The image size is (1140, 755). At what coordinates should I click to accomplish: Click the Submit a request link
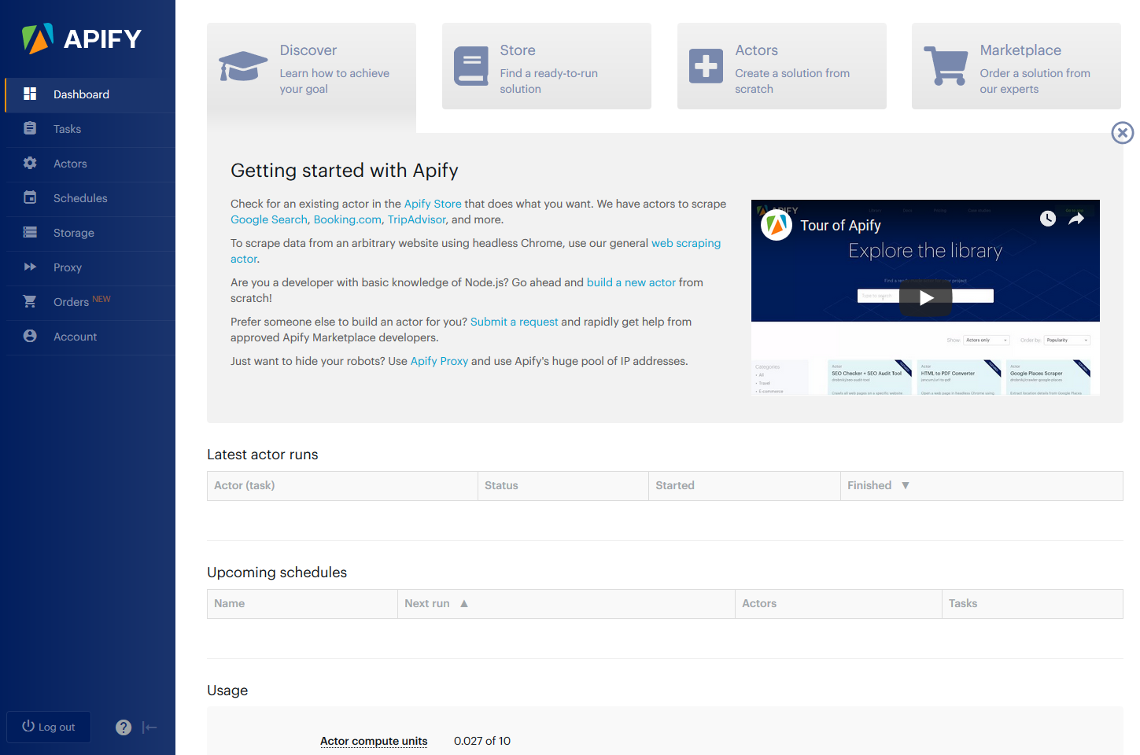[x=515, y=322]
